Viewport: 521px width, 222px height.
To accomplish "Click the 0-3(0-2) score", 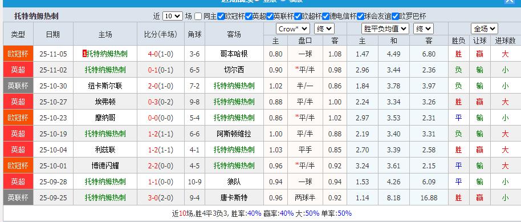I will click(x=161, y=102).
